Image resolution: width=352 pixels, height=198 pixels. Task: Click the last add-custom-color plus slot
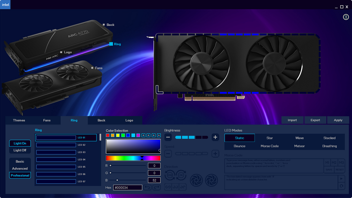(159, 135)
